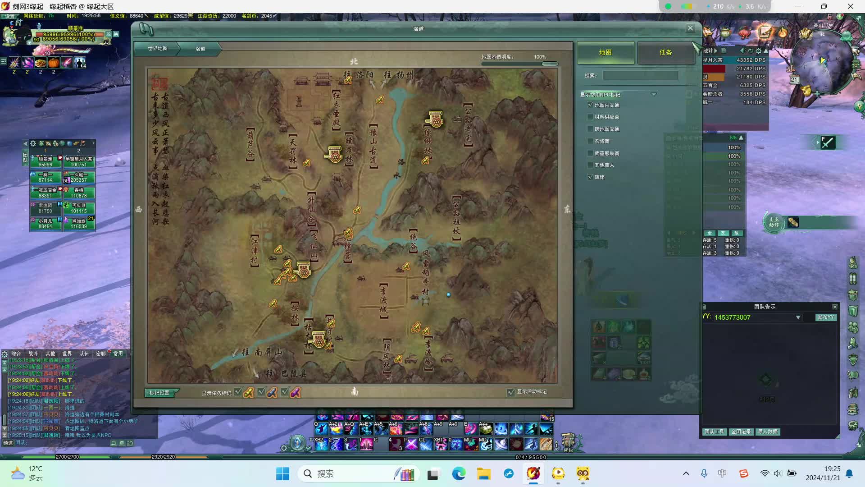
Task: Uncheck the 碑铭 checkbox
Action: tap(590, 177)
